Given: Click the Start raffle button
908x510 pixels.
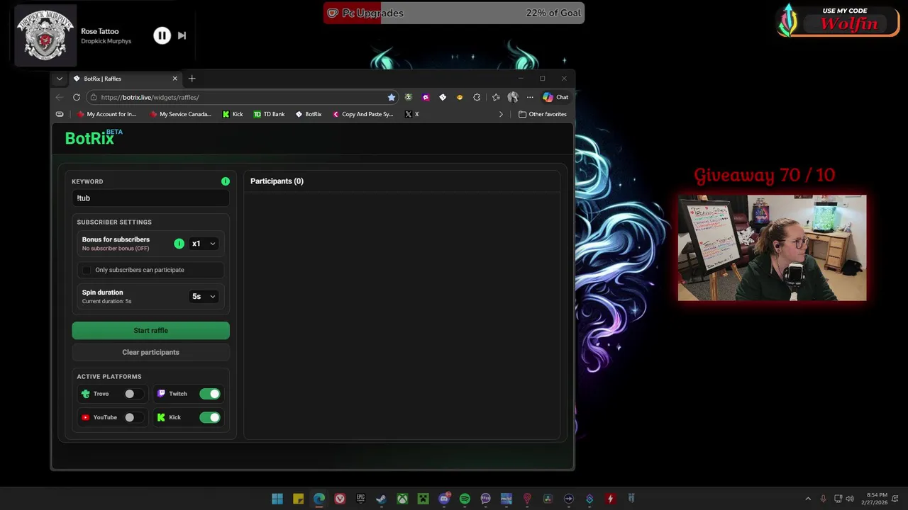Looking at the screenshot, I should pos(150,331).
